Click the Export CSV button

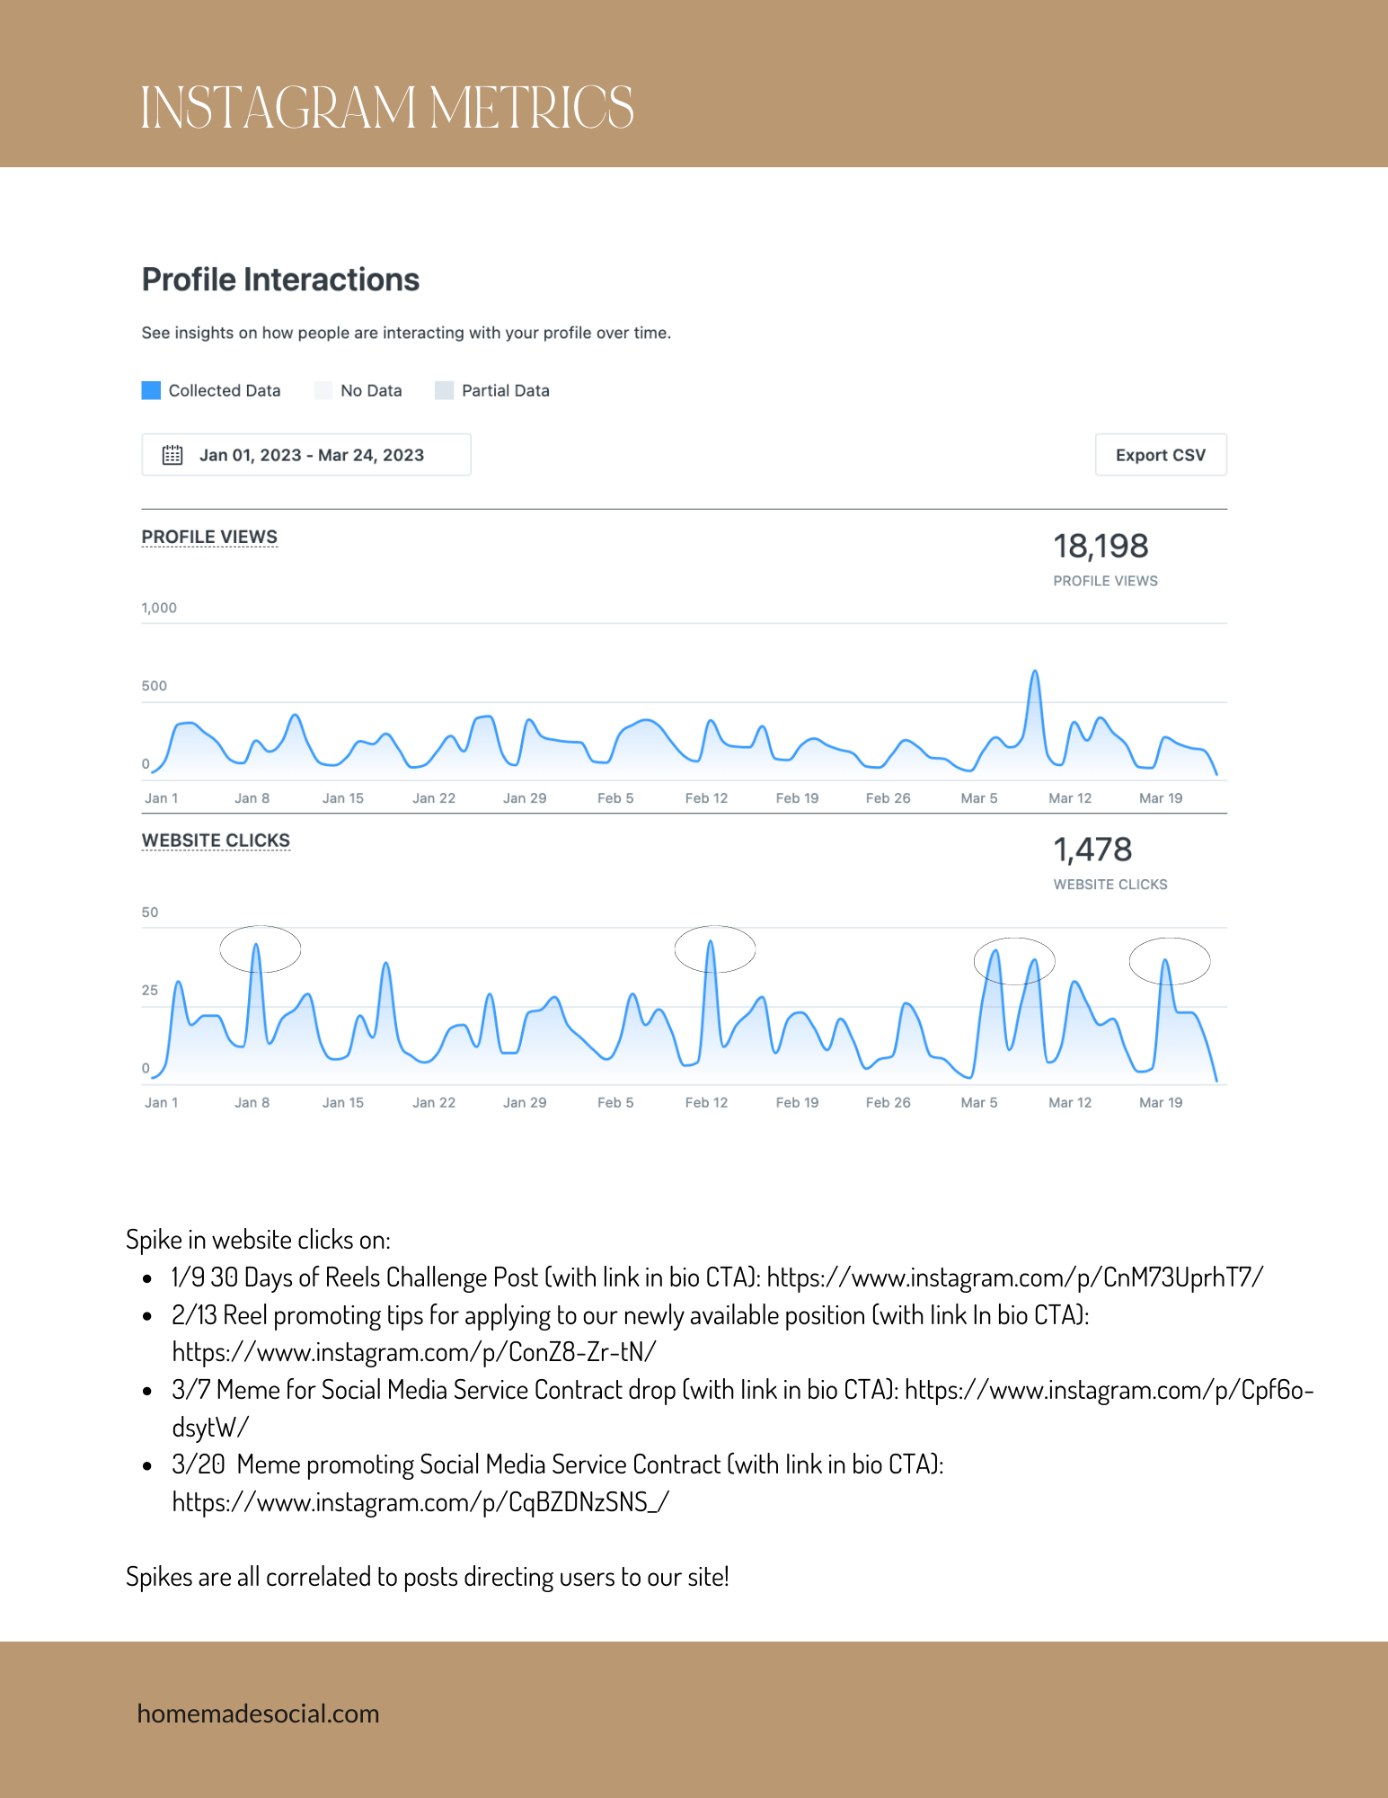point(1161,455)
